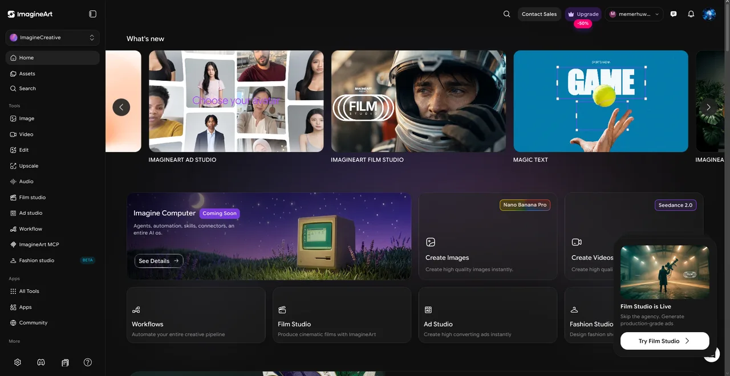Screen dimensions: 730x376
Task: Click the "MAGIC TEXT" caption
Action: 530,160
